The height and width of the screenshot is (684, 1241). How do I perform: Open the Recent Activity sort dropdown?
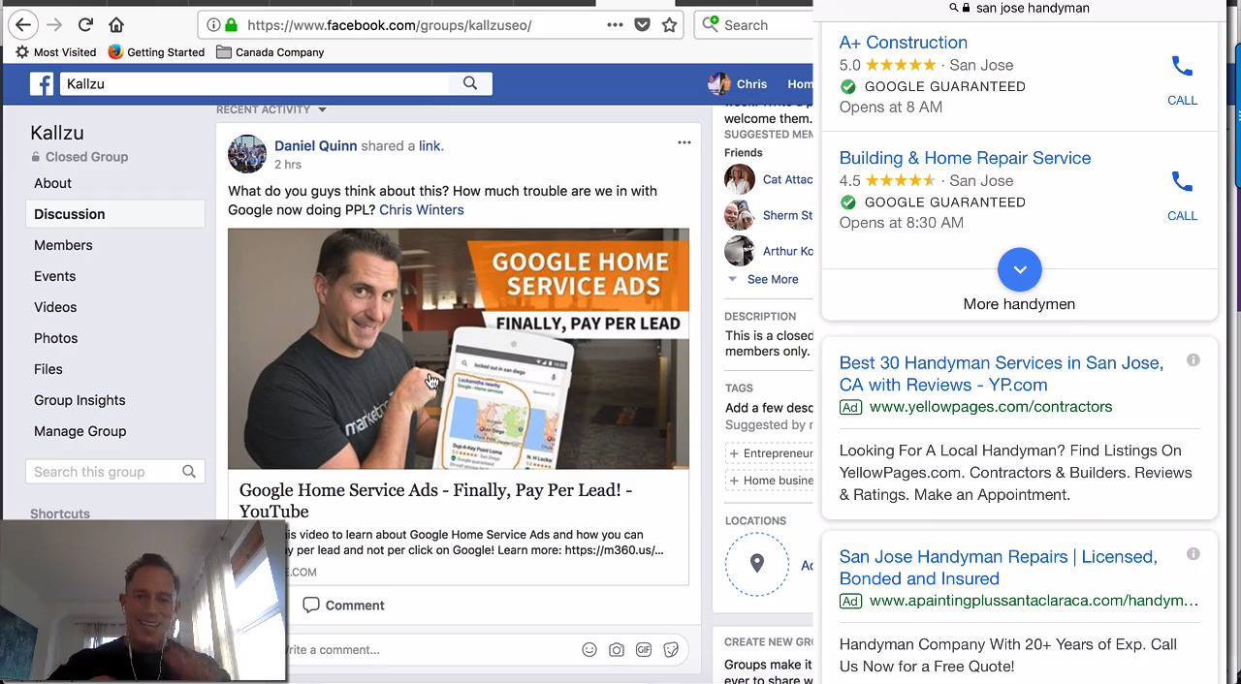coord(271,109)
